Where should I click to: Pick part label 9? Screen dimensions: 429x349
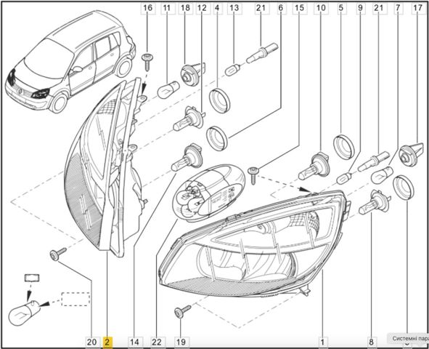[x=360, y=8]
